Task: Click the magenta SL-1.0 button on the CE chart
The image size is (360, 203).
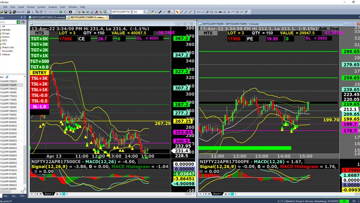Action: (39, 107)
